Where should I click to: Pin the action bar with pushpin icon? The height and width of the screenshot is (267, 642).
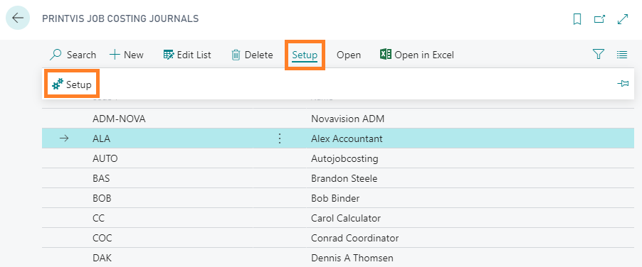click(623, 84)
